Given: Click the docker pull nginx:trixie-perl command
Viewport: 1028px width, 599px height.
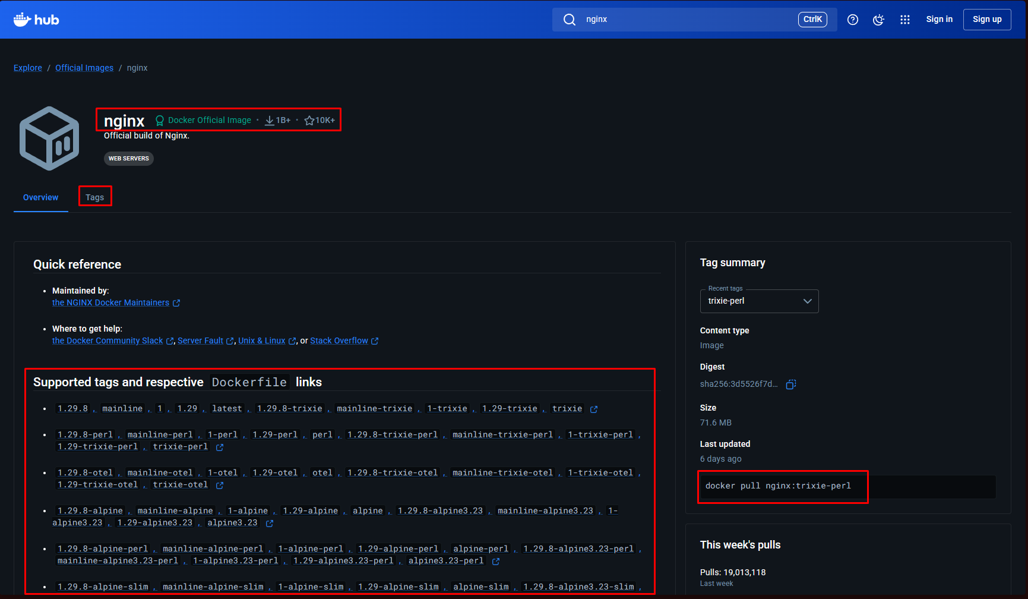Looking at the screenshot, I should (x=778, y=486).
